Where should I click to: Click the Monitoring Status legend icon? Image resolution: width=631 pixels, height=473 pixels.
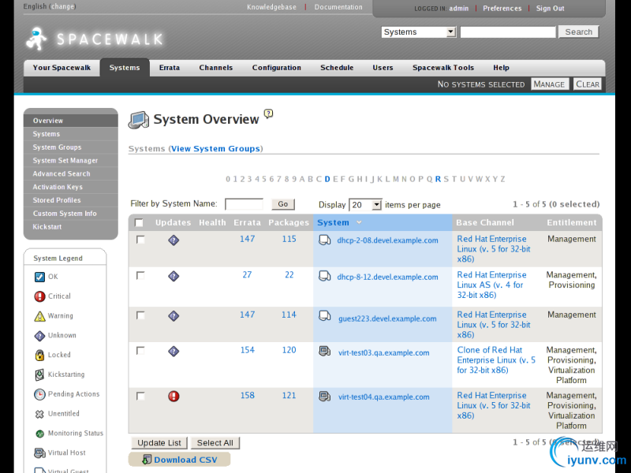coord(39,434)
